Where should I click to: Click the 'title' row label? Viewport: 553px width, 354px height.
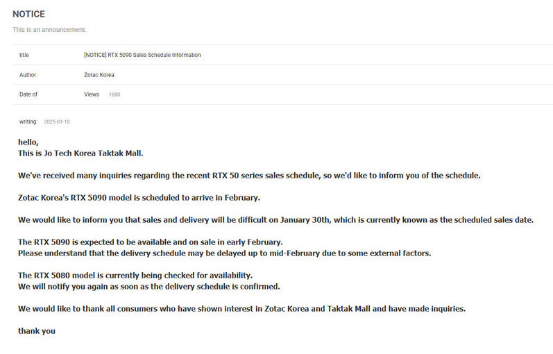pos(24,55)
